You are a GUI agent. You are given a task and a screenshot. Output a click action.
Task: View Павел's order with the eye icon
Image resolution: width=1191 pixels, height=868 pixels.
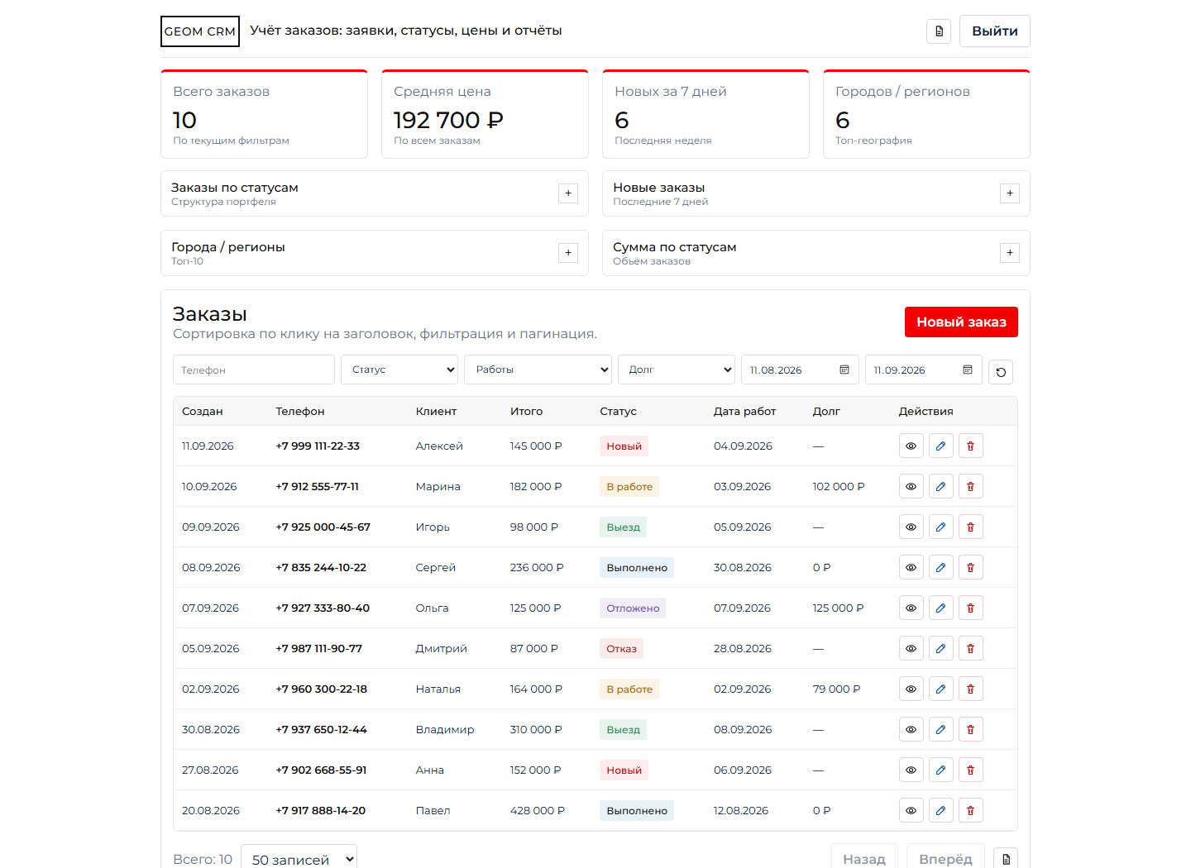[x=911, y=810]
